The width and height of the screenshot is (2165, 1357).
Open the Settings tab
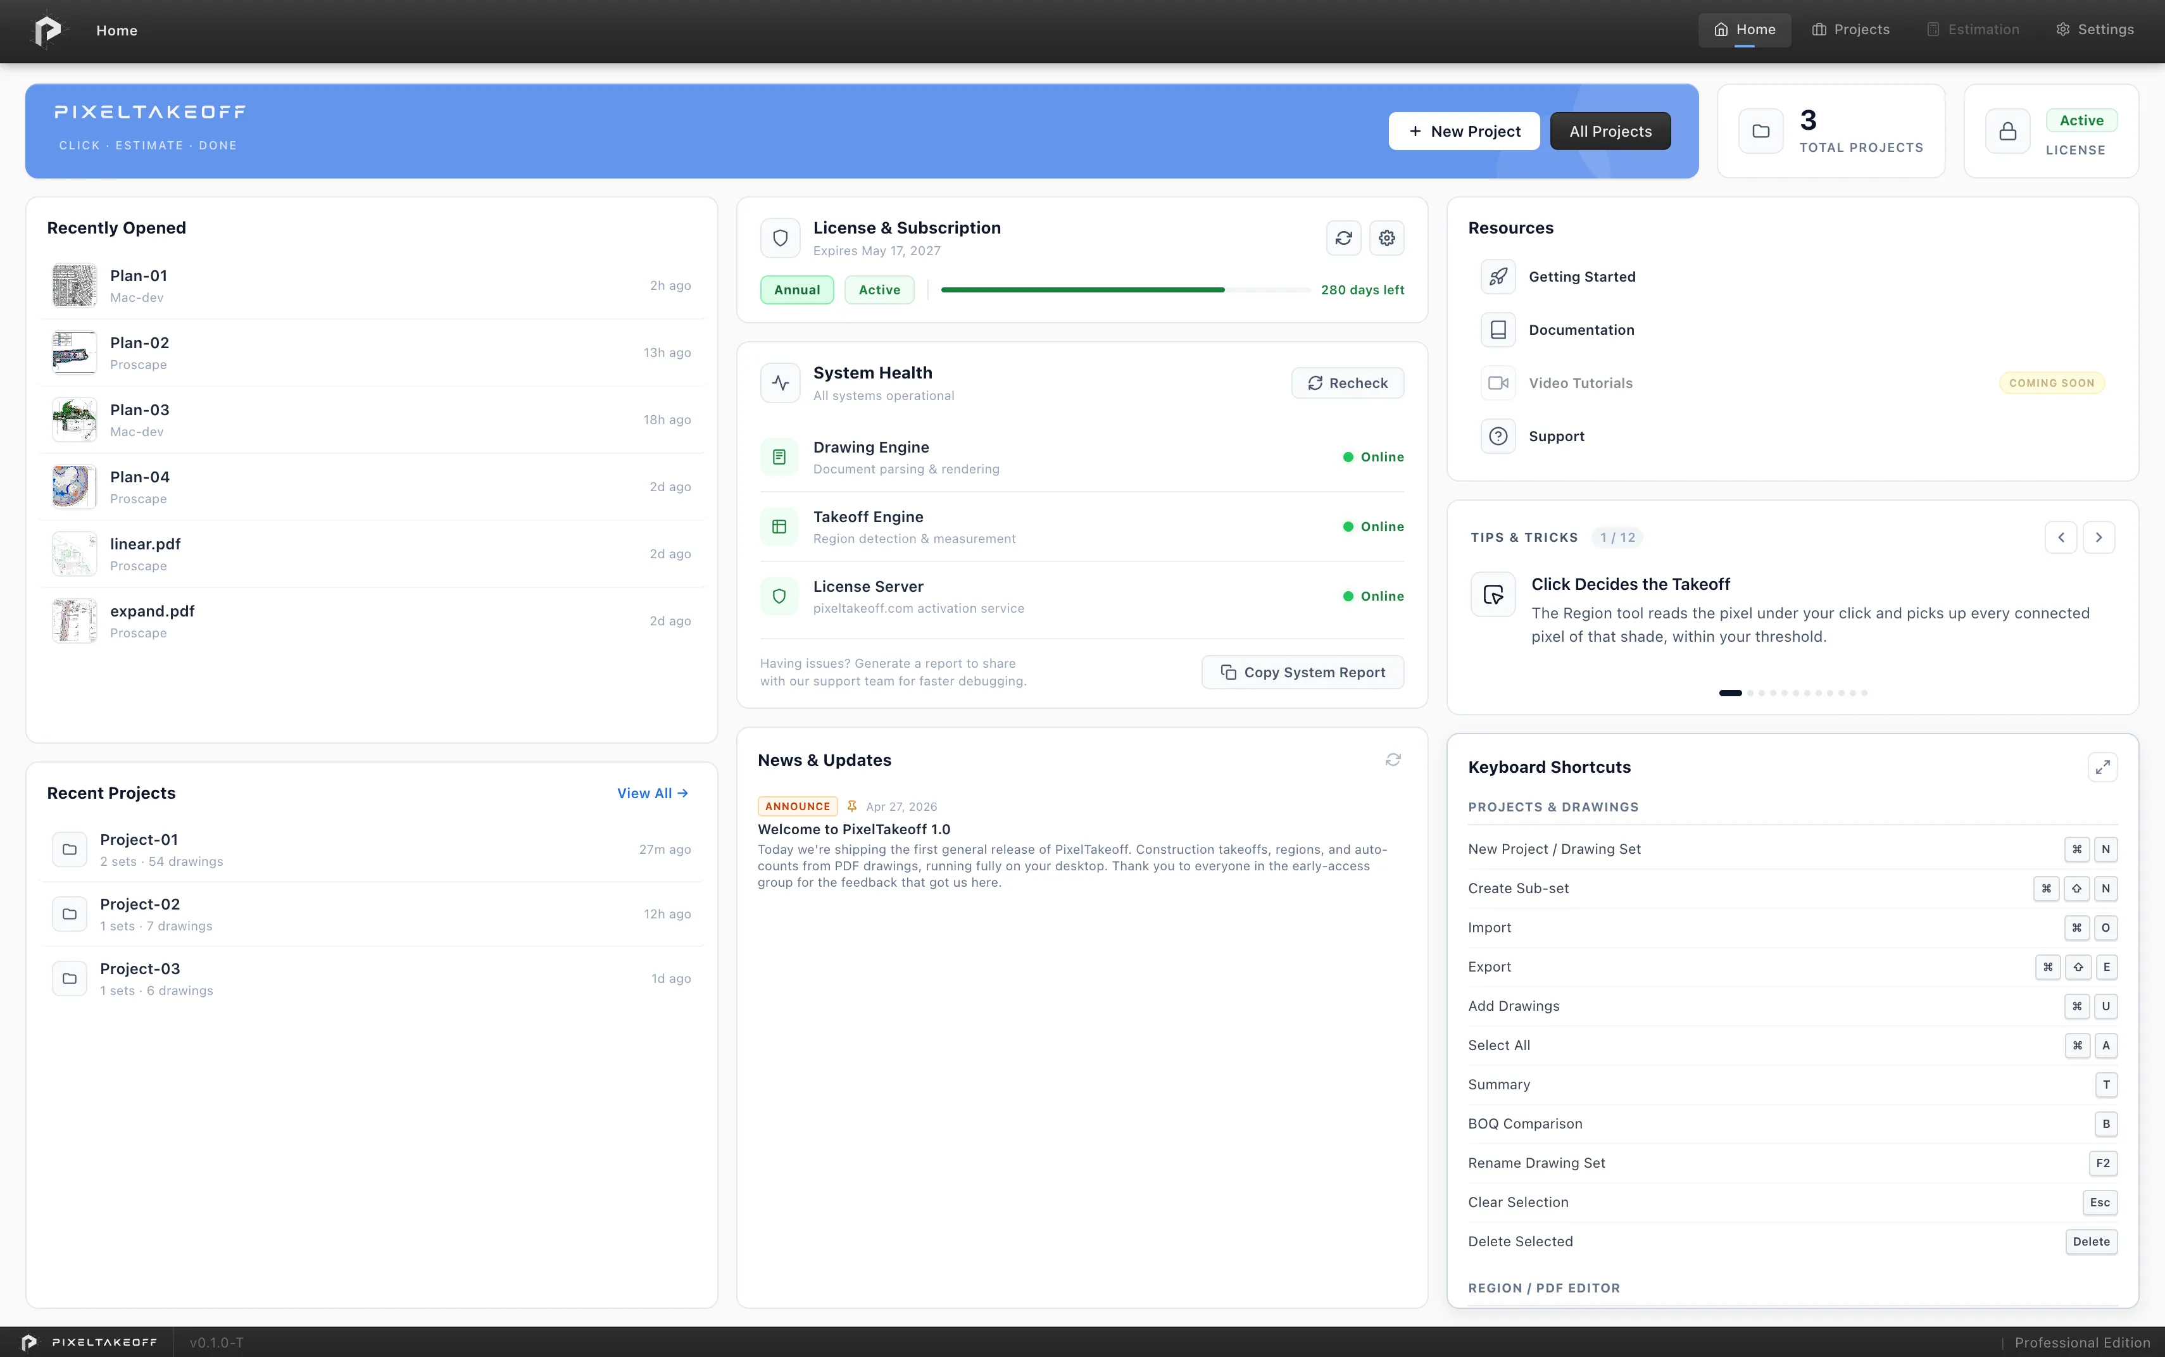click(x=2095, y=30)
